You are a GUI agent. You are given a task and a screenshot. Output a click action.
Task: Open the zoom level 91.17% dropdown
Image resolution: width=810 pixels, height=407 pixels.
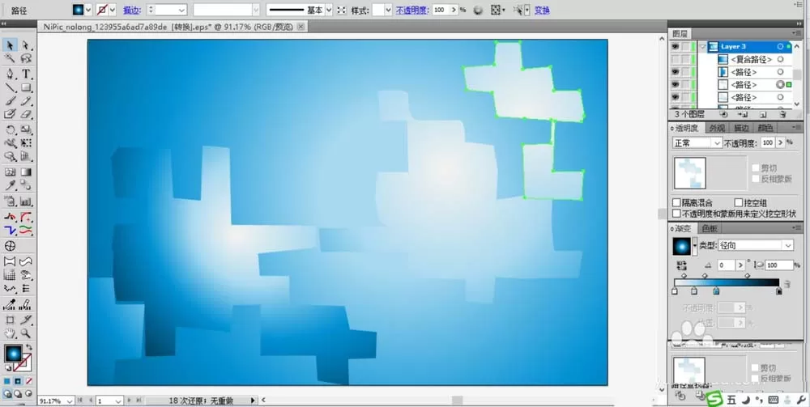69,401
